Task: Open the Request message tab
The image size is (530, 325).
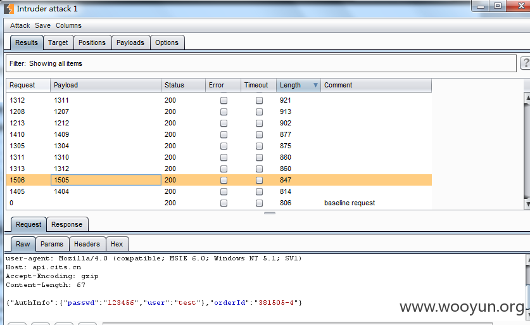Action: click(x=28, y=224)
